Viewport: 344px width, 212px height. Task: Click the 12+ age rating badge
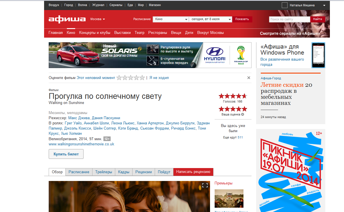pyautogui.click(x=107, y=139)
